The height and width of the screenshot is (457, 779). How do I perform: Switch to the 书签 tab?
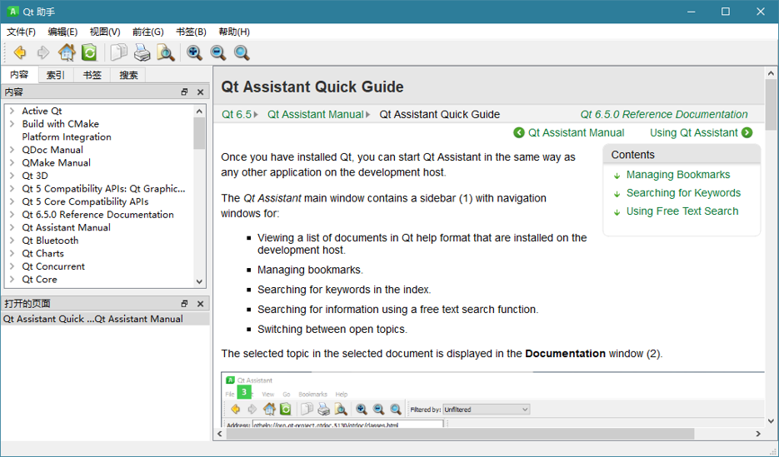pos(92,75)
